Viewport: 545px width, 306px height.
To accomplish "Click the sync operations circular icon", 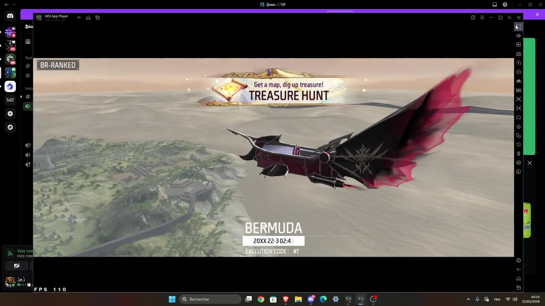I will 518,72.
